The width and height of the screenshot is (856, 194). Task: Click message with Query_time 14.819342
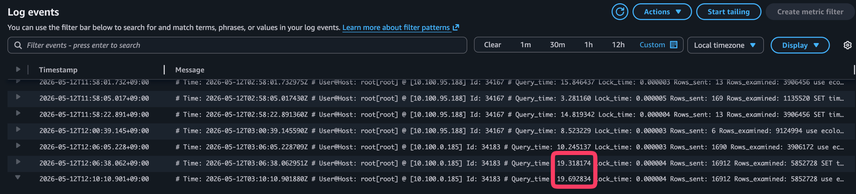510,115
